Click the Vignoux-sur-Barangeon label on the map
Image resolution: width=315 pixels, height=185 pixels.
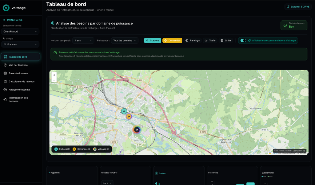[x=226, y=141]
